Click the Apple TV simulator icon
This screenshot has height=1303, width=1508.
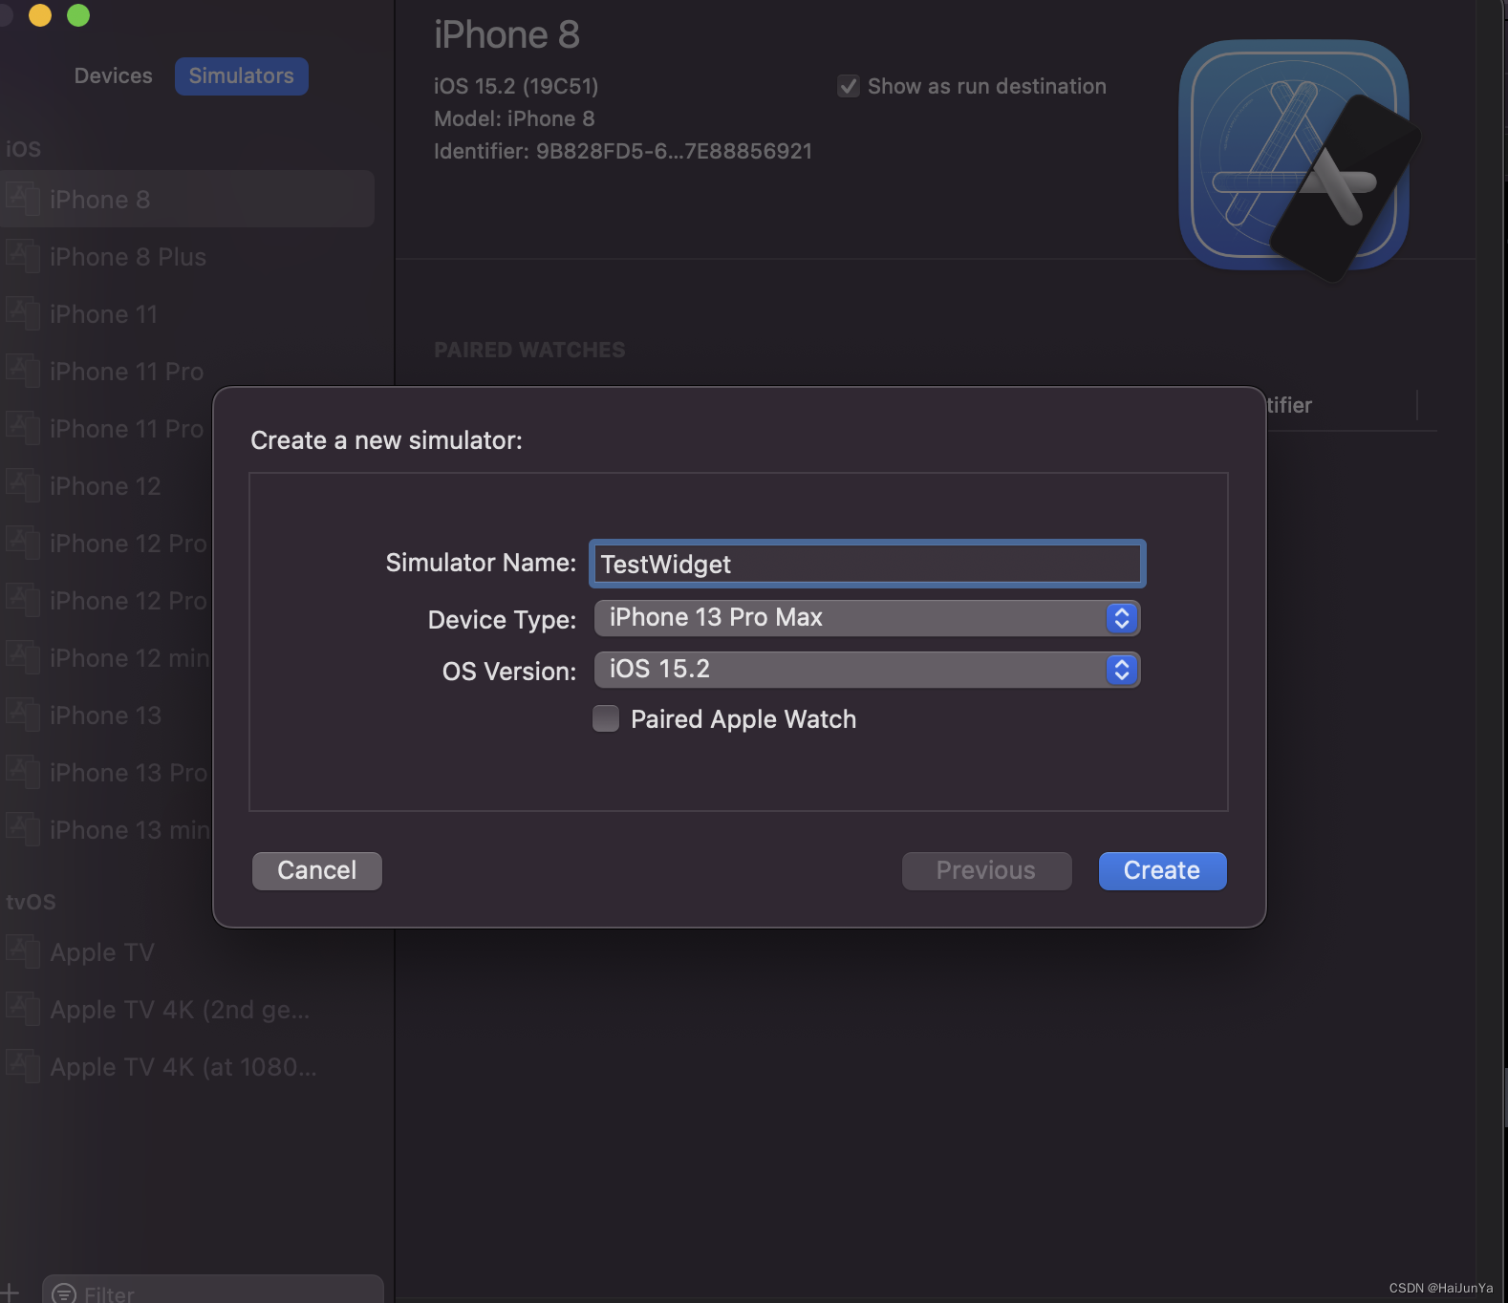[x=23, y=951]
